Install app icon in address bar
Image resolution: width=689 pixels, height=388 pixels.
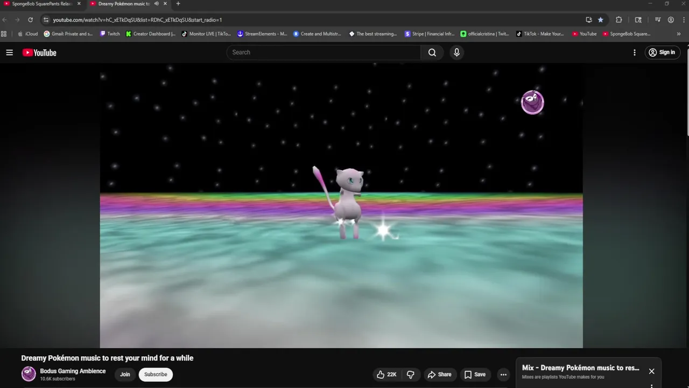pos(589,20)
